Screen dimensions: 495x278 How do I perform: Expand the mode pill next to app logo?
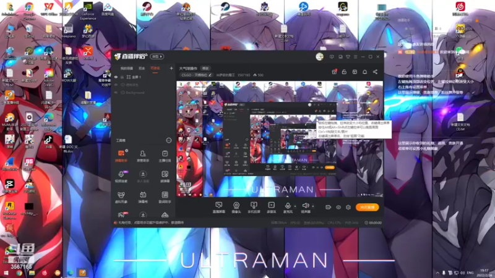point(157,56)
